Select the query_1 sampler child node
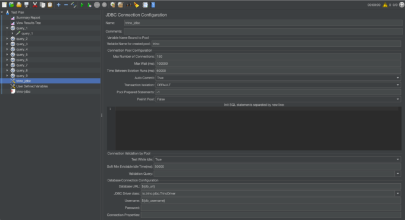This screenshot has height=220, width=405. tap(27, 33)
